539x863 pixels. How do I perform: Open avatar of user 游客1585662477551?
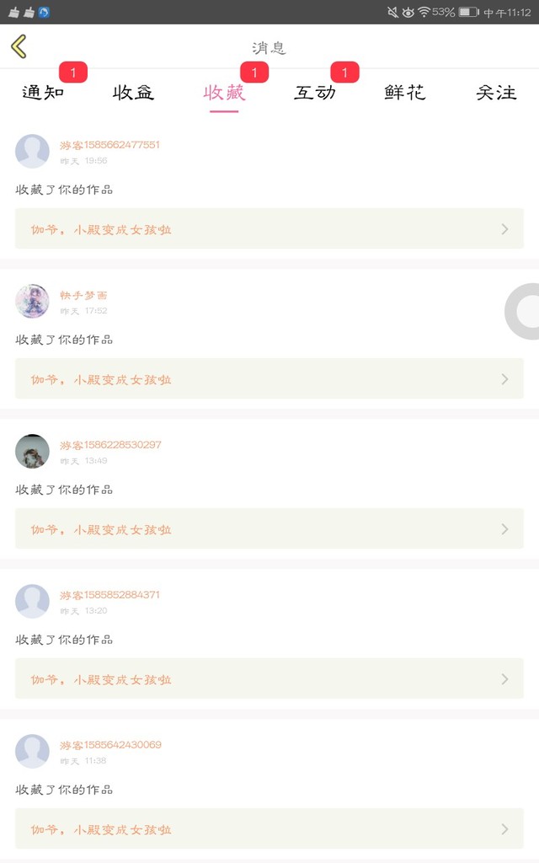click(x=32, y=152)
